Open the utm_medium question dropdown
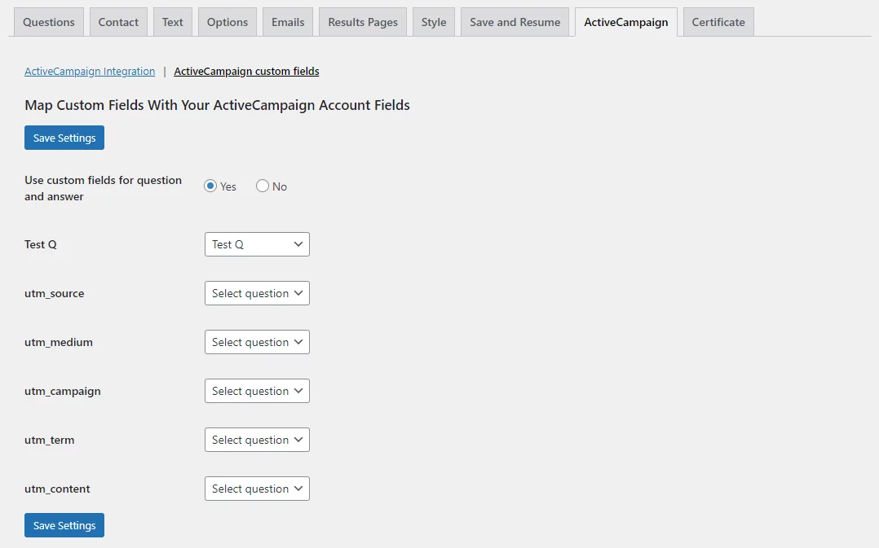Screen dimensions: 879x548 257,342
